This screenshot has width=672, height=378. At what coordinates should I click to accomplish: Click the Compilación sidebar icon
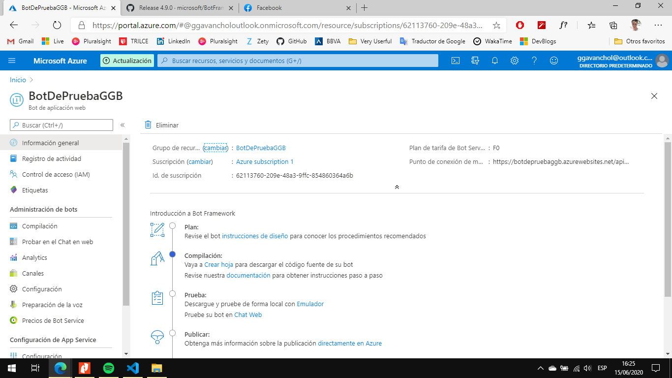pos(13,226)
